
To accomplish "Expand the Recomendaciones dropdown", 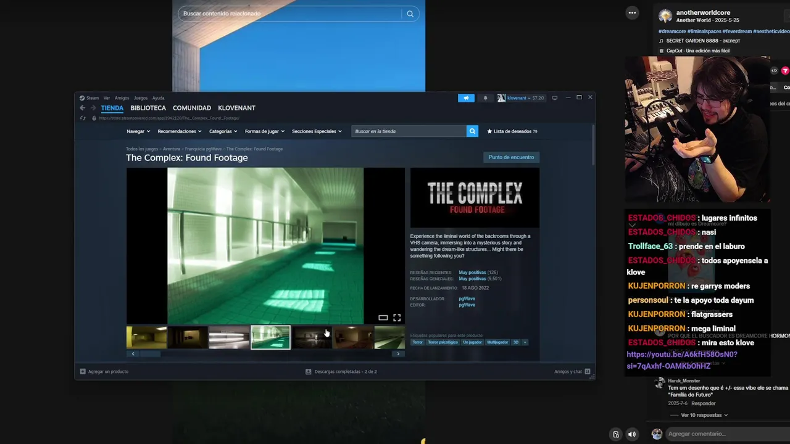I will point(180,131).
